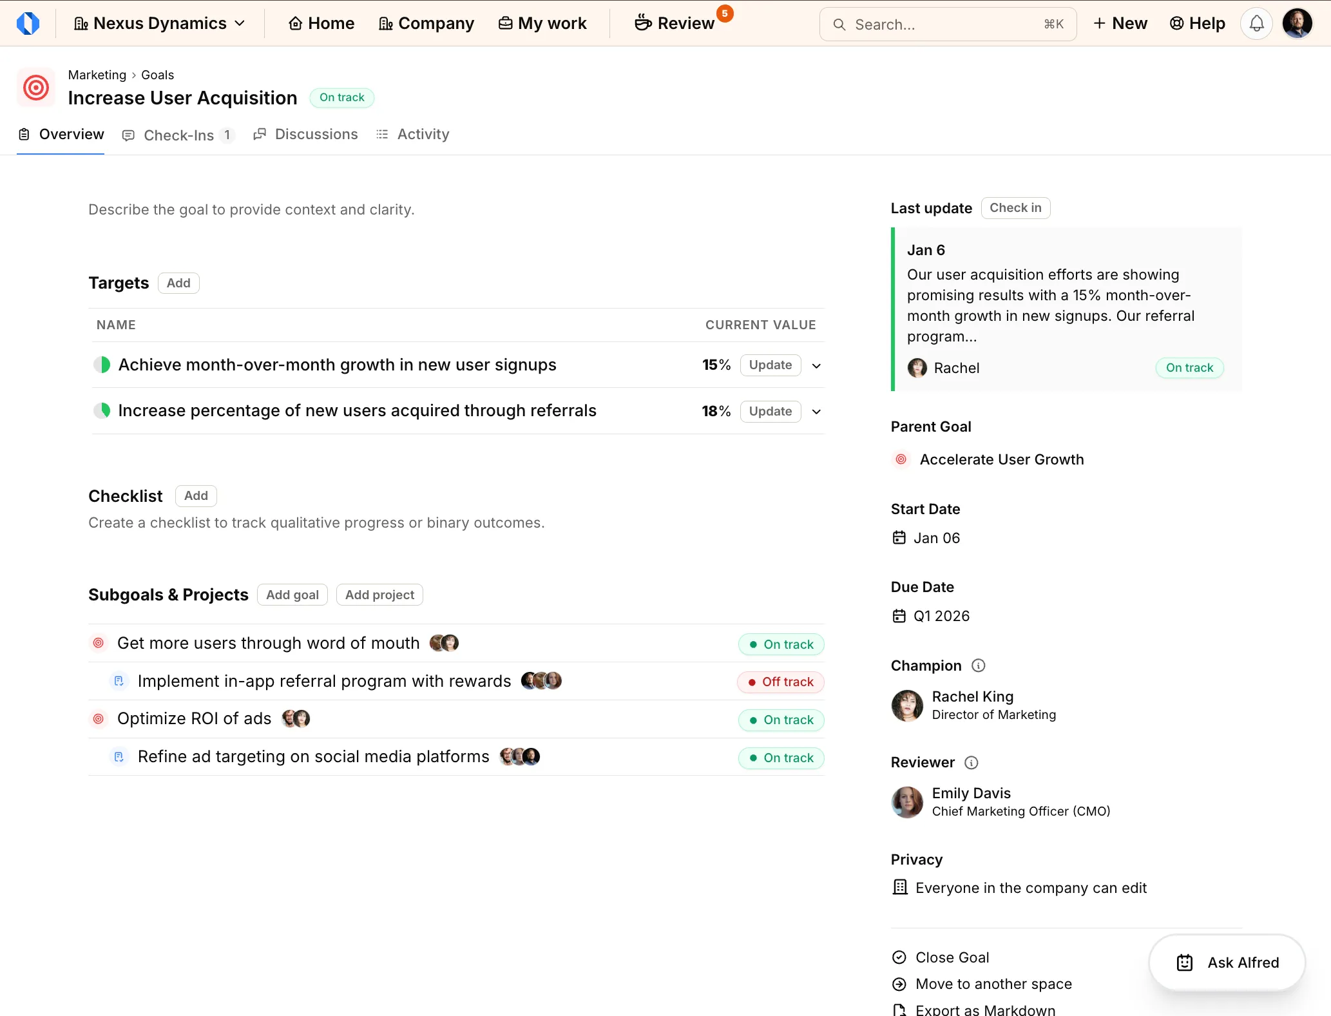
Task: Click Export as Markdown
Action: click(x=984, y=1009)
